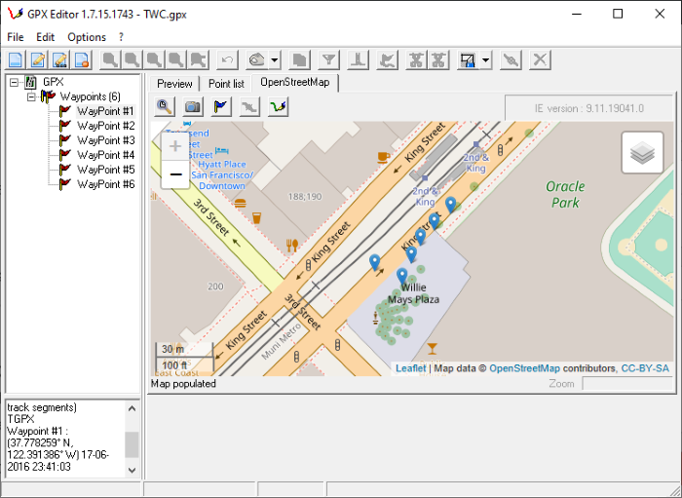Click the burger fast food map icon
Viewport: 682px width, 498px height.
point(240,203)
